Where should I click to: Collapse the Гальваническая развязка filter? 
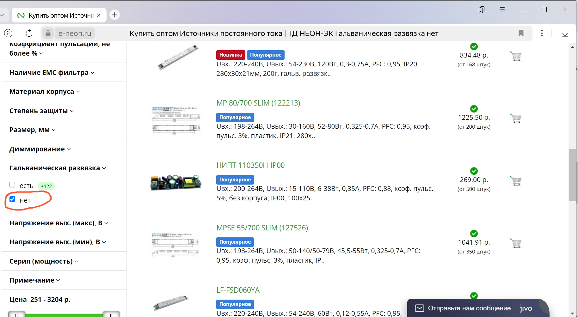(x=58, y=168)
